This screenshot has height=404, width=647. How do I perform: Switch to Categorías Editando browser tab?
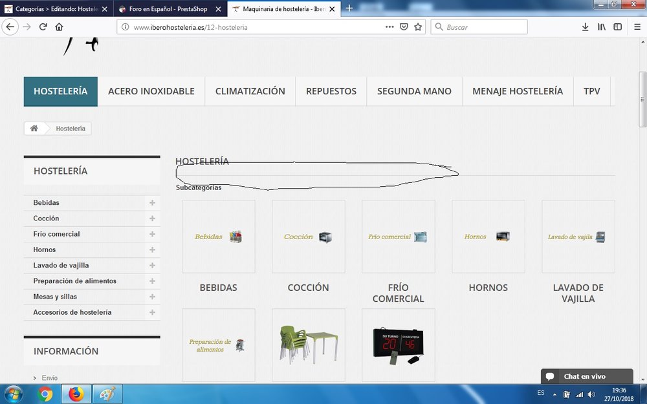coord(56,9)
